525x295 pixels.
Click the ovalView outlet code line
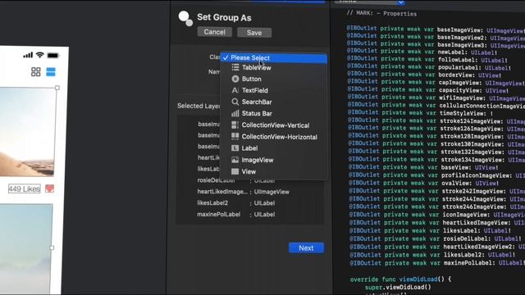pos(423,184)
